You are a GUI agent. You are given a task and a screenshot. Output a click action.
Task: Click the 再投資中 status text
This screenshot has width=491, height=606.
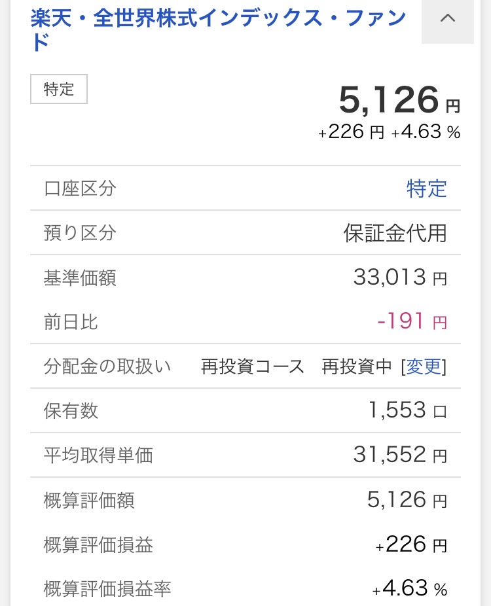pyautogui.click(x=356, y=366)
